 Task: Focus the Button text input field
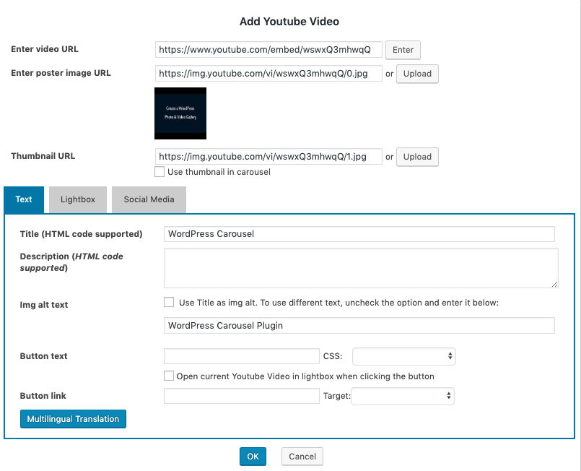[x=241, y=356]
